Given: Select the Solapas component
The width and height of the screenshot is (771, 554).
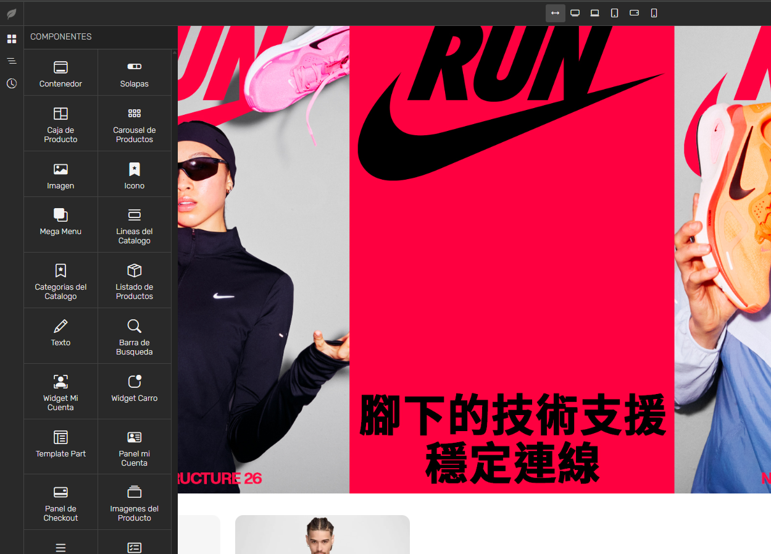Looking at the screenshot, I should coord(134,72).
